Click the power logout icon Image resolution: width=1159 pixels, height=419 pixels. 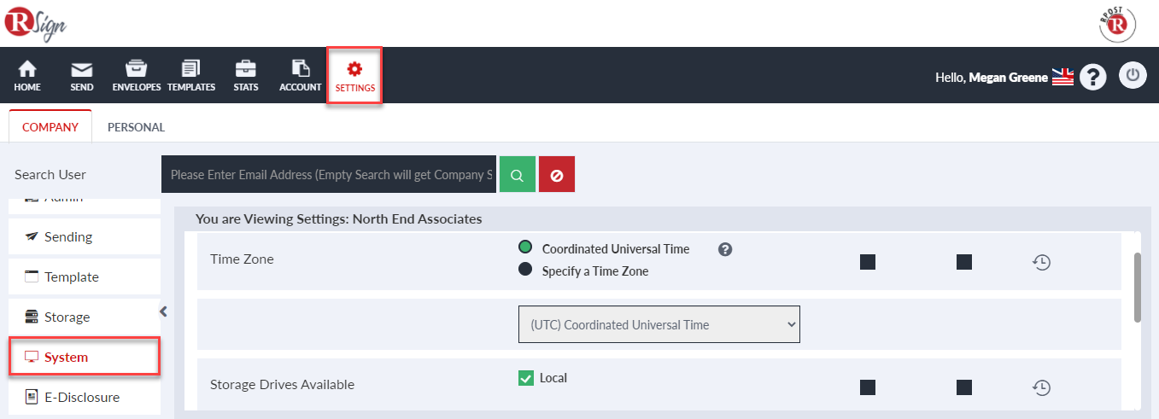pos(1133,75)
